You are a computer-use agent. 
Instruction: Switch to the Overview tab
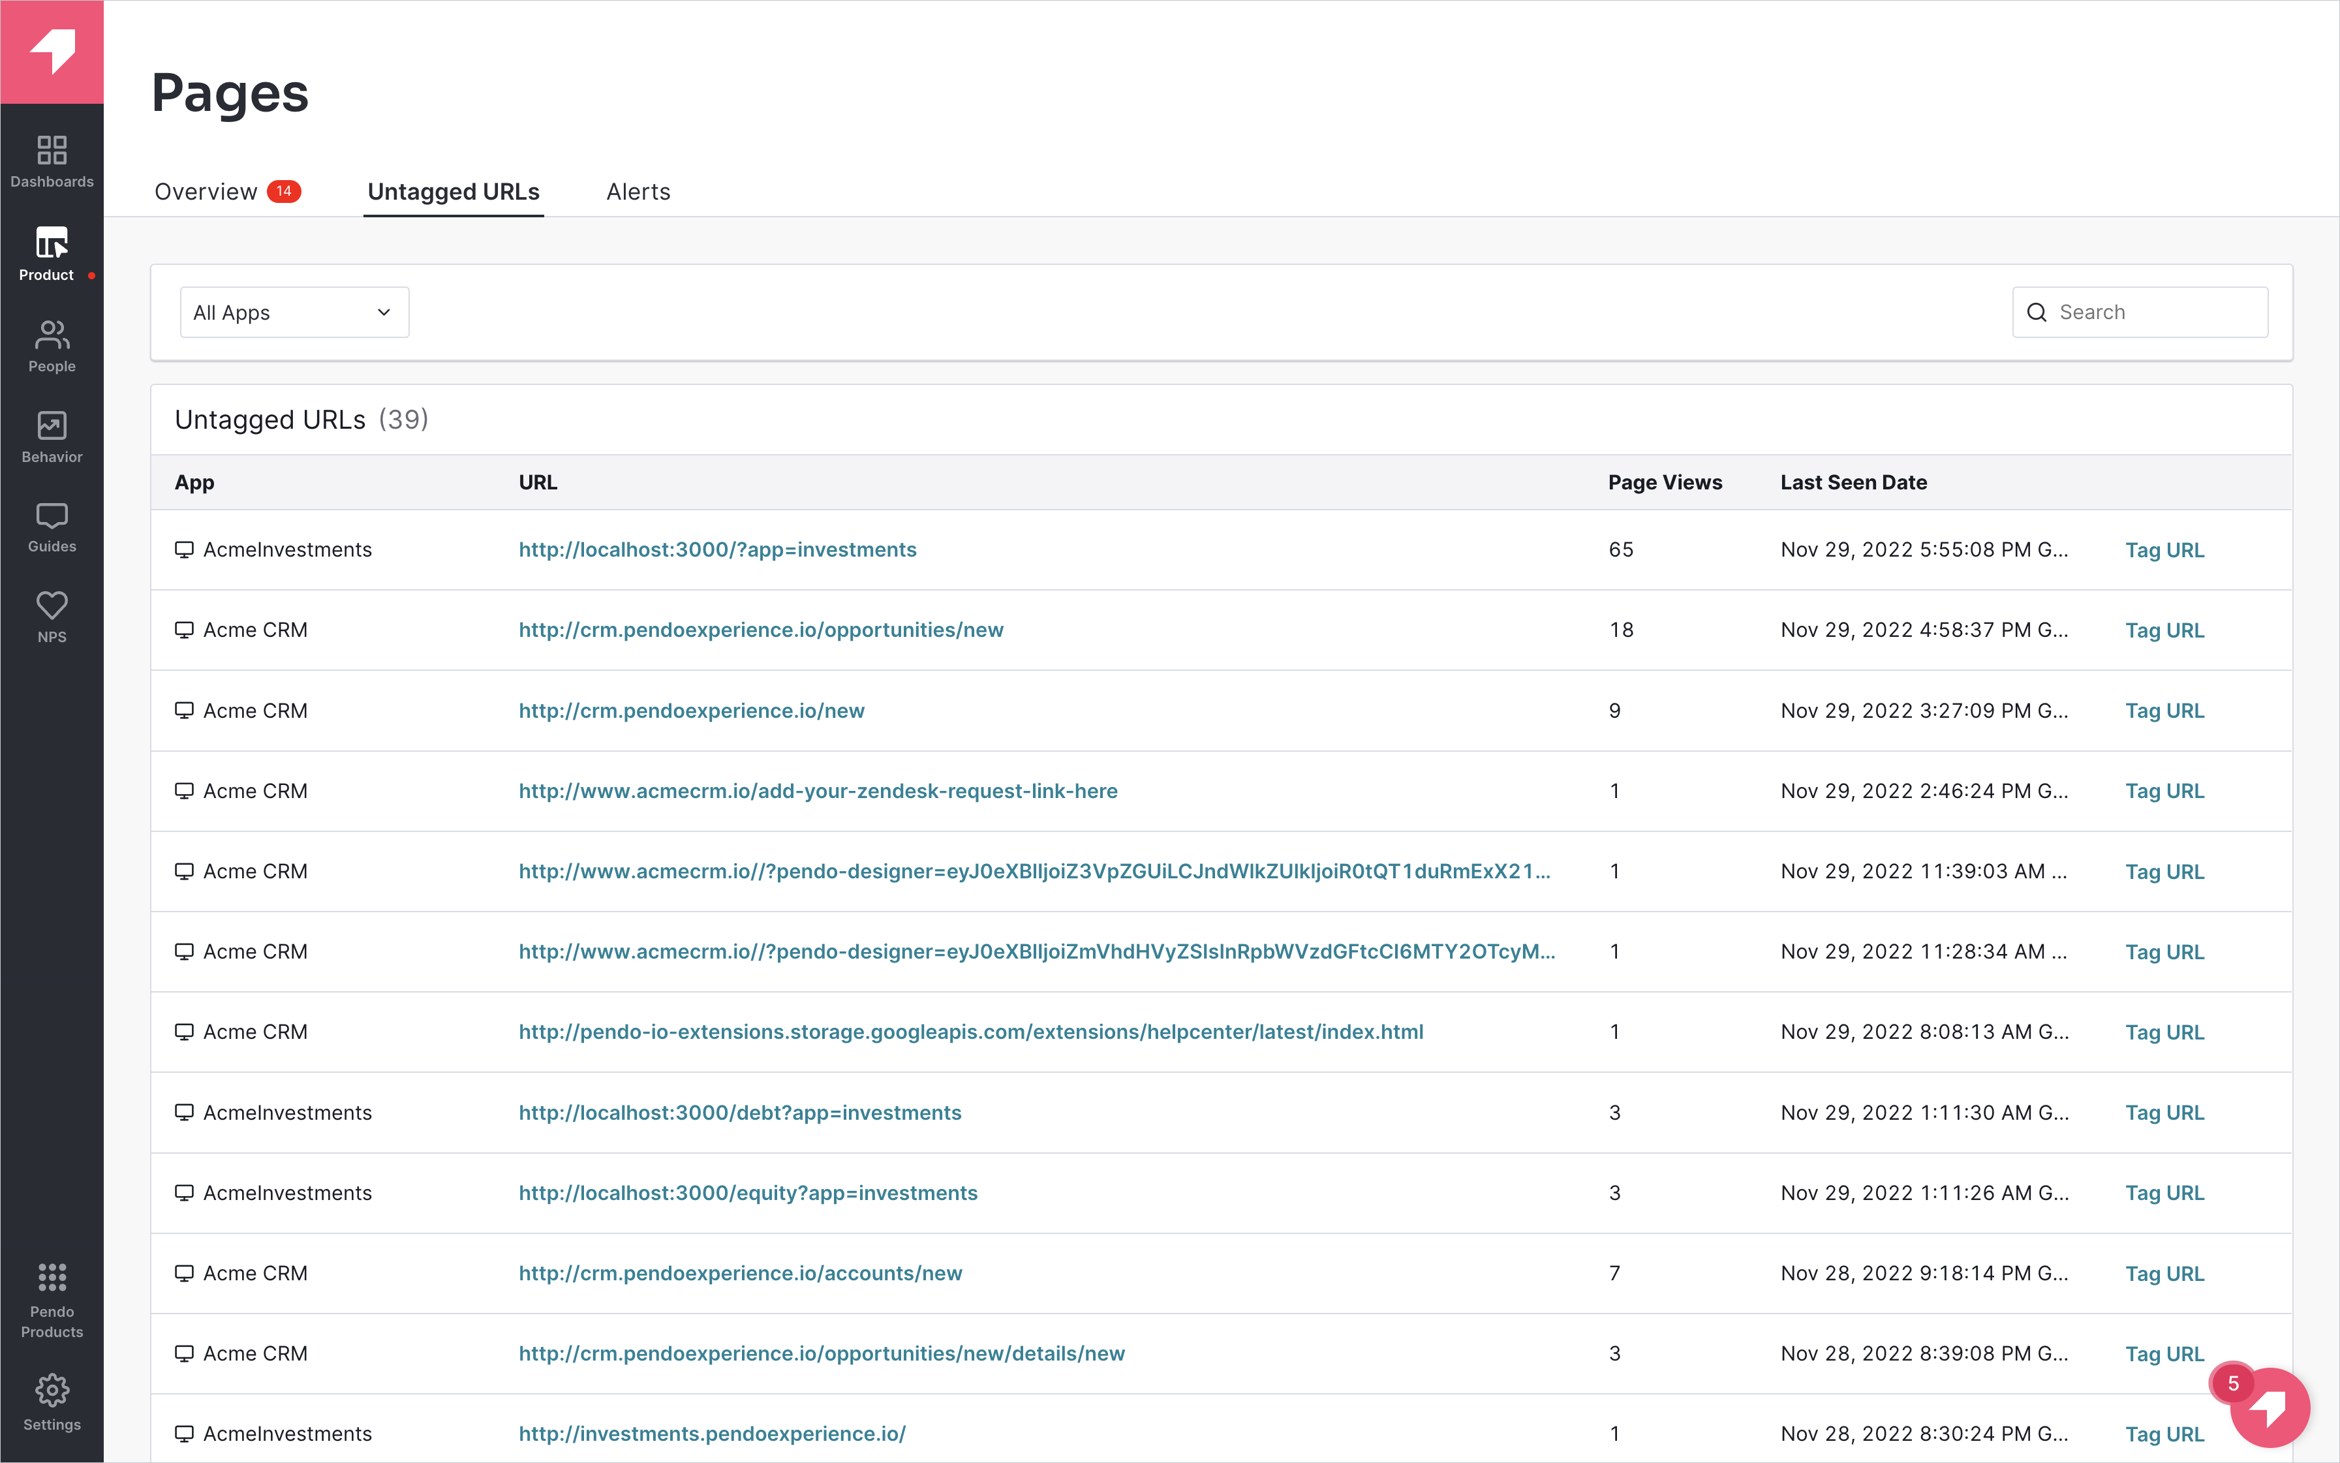(206, 192)
